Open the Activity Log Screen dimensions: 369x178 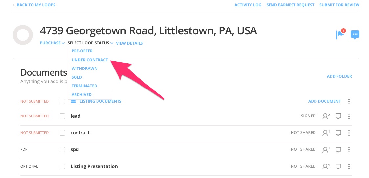(248, 5)
